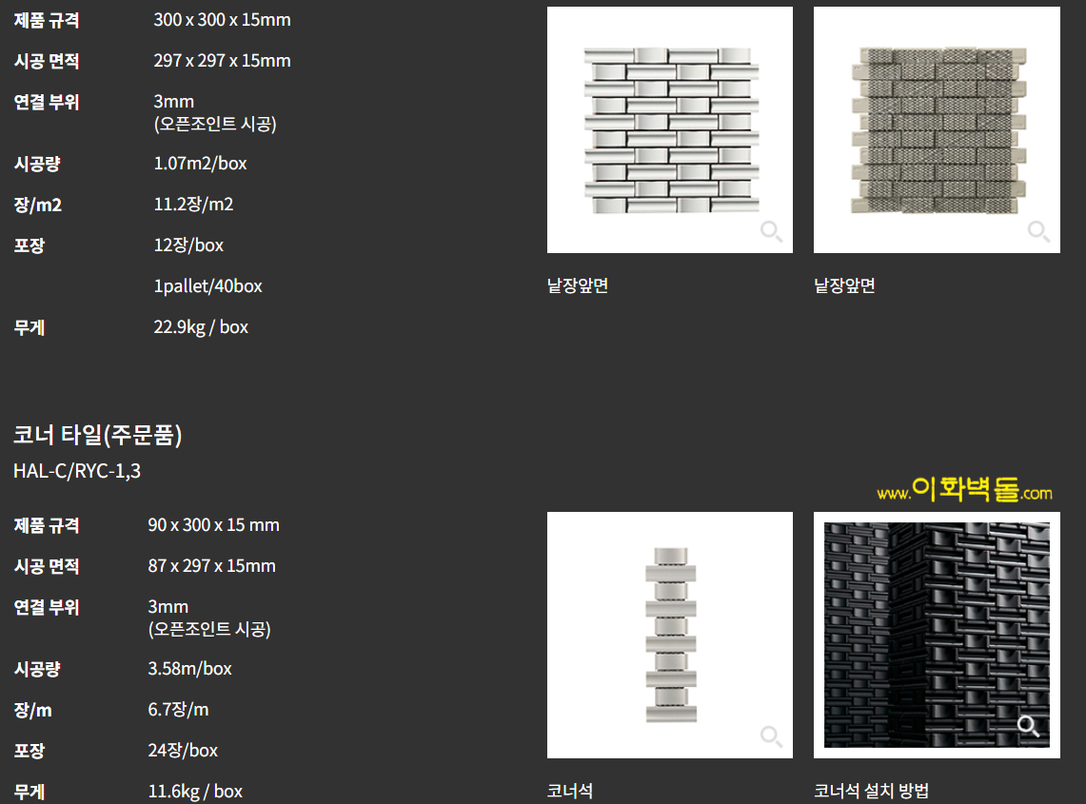
Task: Click the www.이화벽돌.com watermark link
Action: (x=964, y=491)
